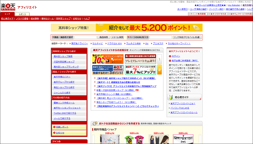Click the 商品検索 button
This screenshot has height=144, width=253.
[104, 37]
